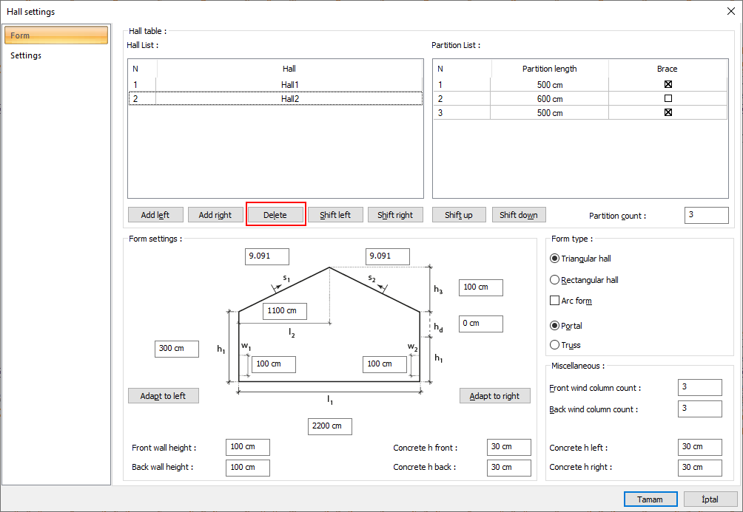Uncheck the Brace checkbox for partition 1
This screenshot has height=512, width=743.
coord(668,85)
